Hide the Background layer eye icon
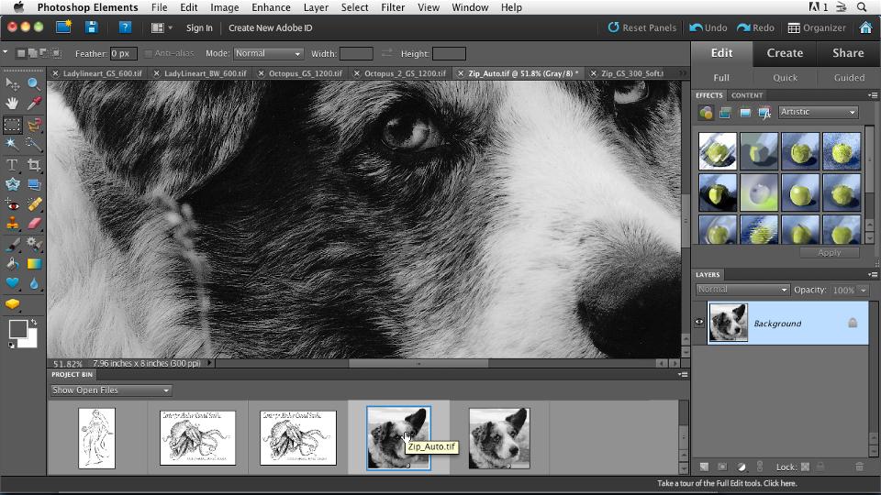 (699, 322)
